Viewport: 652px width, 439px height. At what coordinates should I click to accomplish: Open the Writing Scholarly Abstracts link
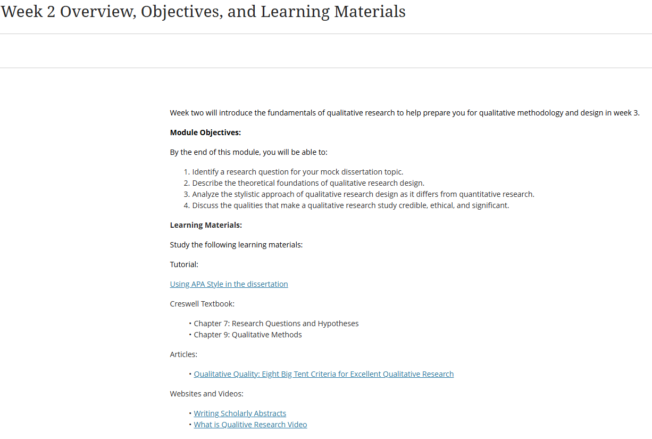pyautogui.click(x=240, y=413)
